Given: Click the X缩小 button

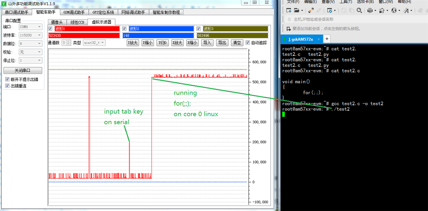Looking at the screenshot, I should pos(192,43).
